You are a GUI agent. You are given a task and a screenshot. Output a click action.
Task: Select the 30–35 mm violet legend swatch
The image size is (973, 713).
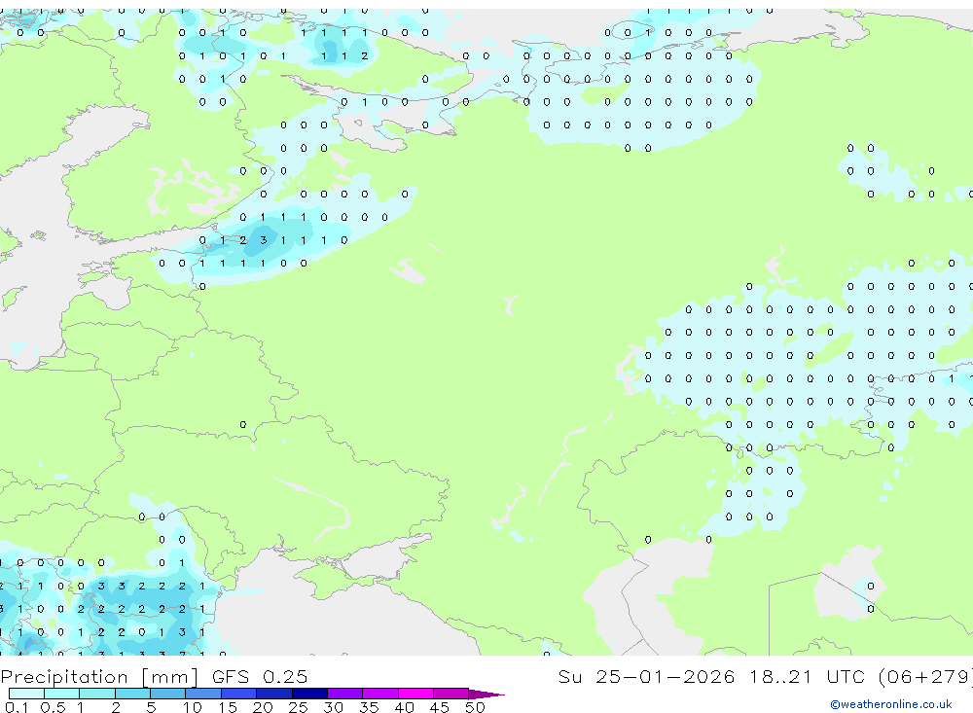click(345, 694)
